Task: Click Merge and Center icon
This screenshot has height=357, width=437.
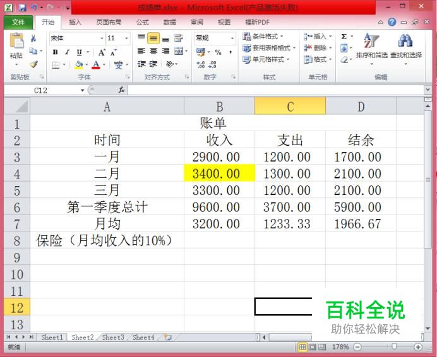Action: coord(179,51)
